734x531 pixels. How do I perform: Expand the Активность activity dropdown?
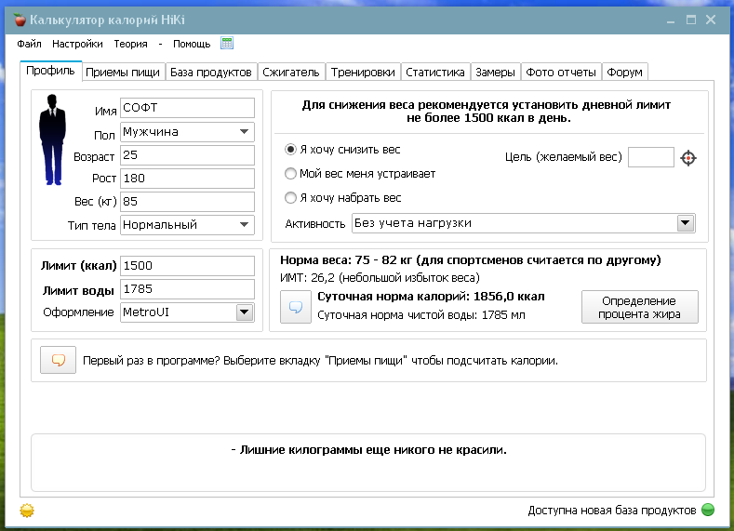tap(524, 223)
